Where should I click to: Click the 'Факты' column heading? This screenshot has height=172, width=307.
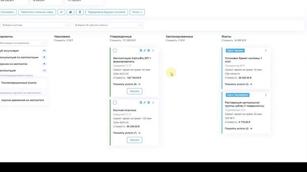[226, 36]
